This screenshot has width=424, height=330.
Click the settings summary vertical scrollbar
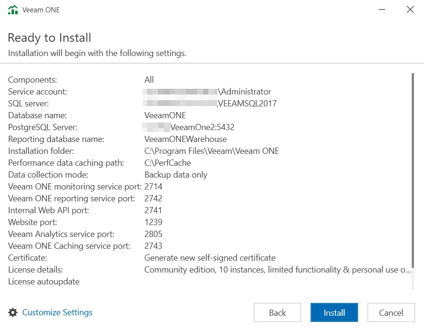413,180
